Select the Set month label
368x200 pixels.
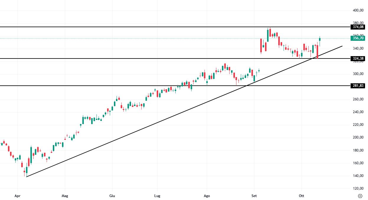(254, 196)
